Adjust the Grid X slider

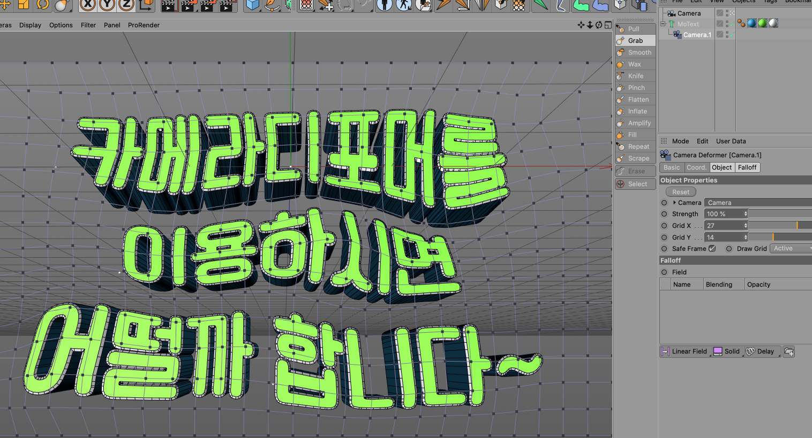pyautogui.click(x=780, y=226)
